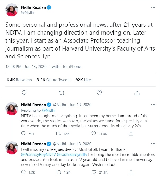Reply to the last tweet thanking mentors

pyautogui.click(x=24, y=173)
